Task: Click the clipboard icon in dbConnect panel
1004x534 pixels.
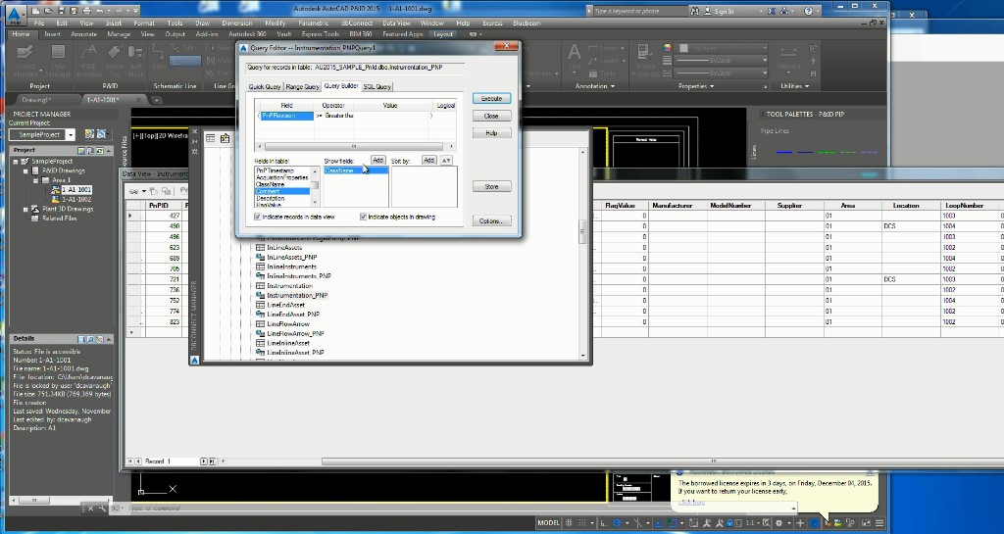Action: [225, 138]
